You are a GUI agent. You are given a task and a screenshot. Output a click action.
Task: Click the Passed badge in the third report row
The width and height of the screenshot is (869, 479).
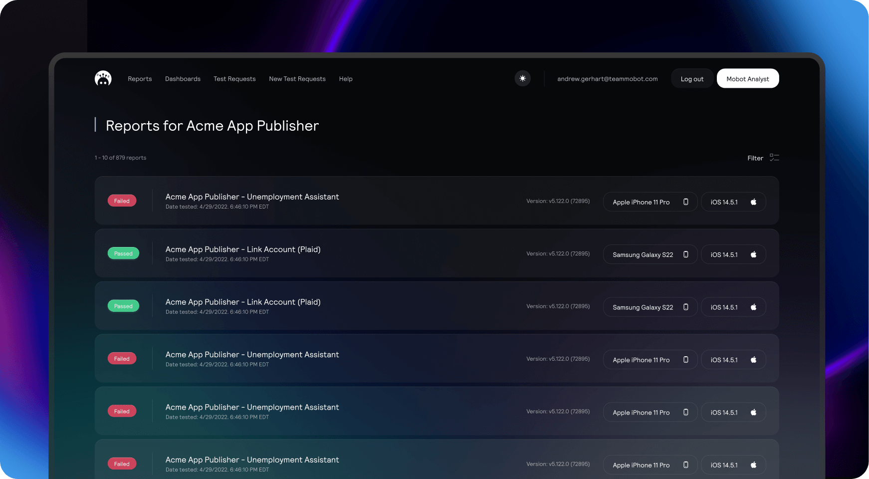123,306
